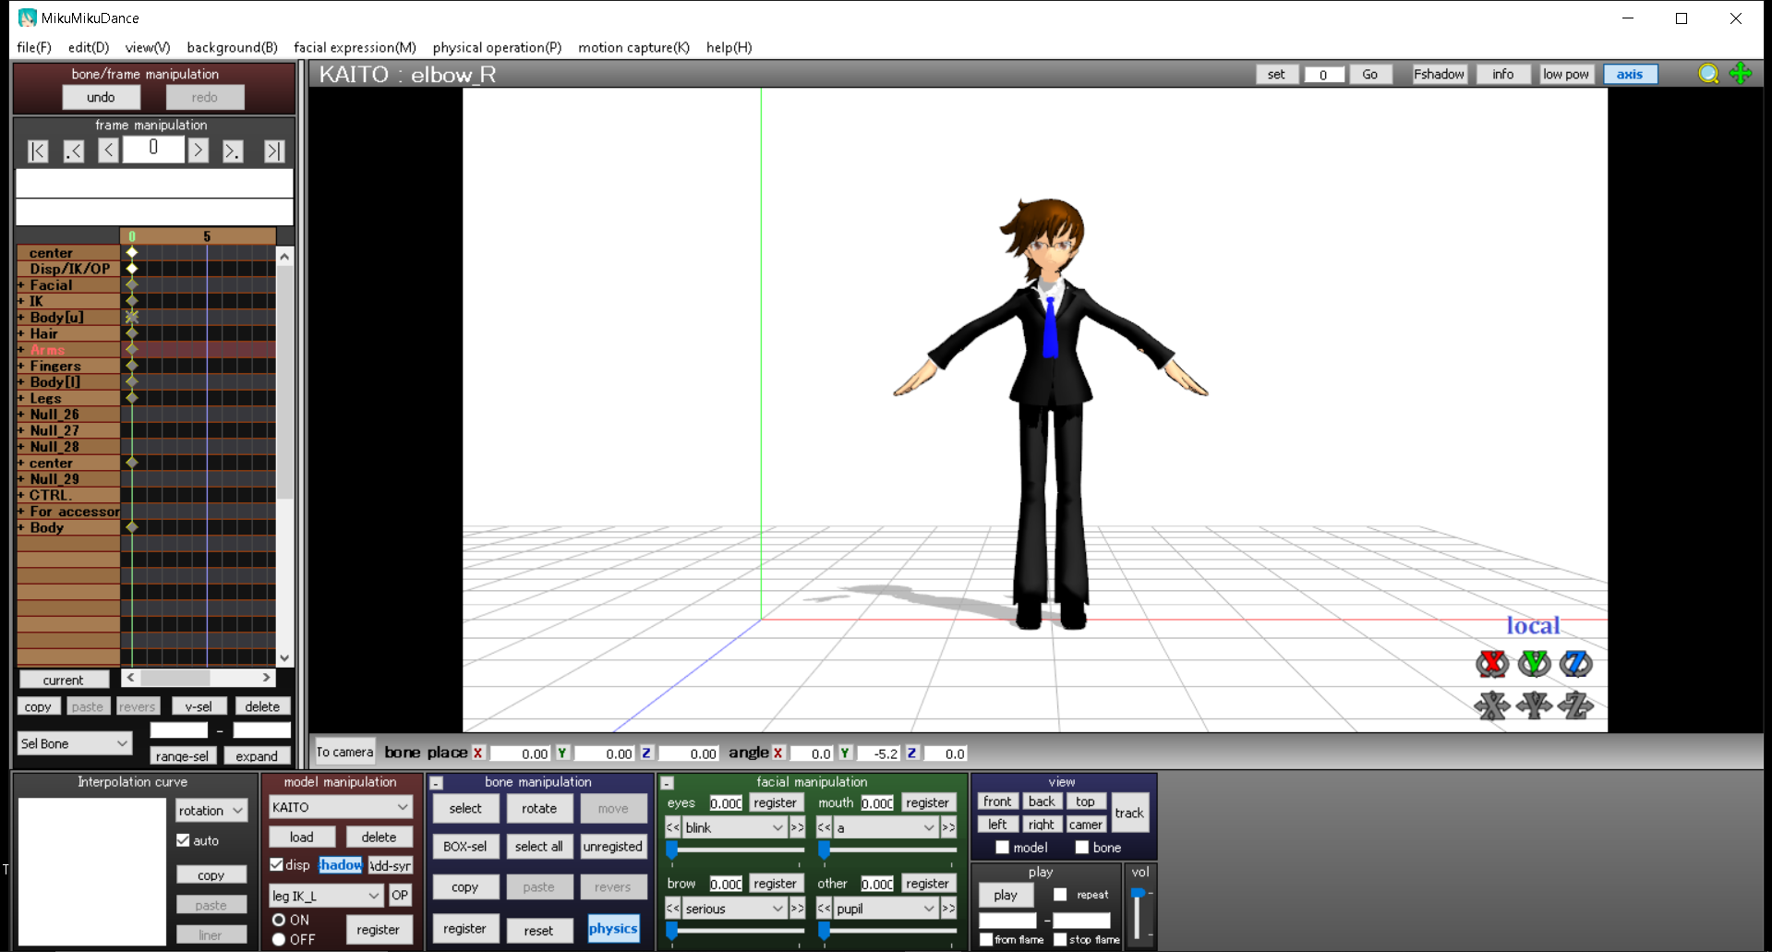Viewport: 1772px width, 952px height.
Task: Open the KAITO model dropdown
Action: pyautogui.click(x=340, y=807)
